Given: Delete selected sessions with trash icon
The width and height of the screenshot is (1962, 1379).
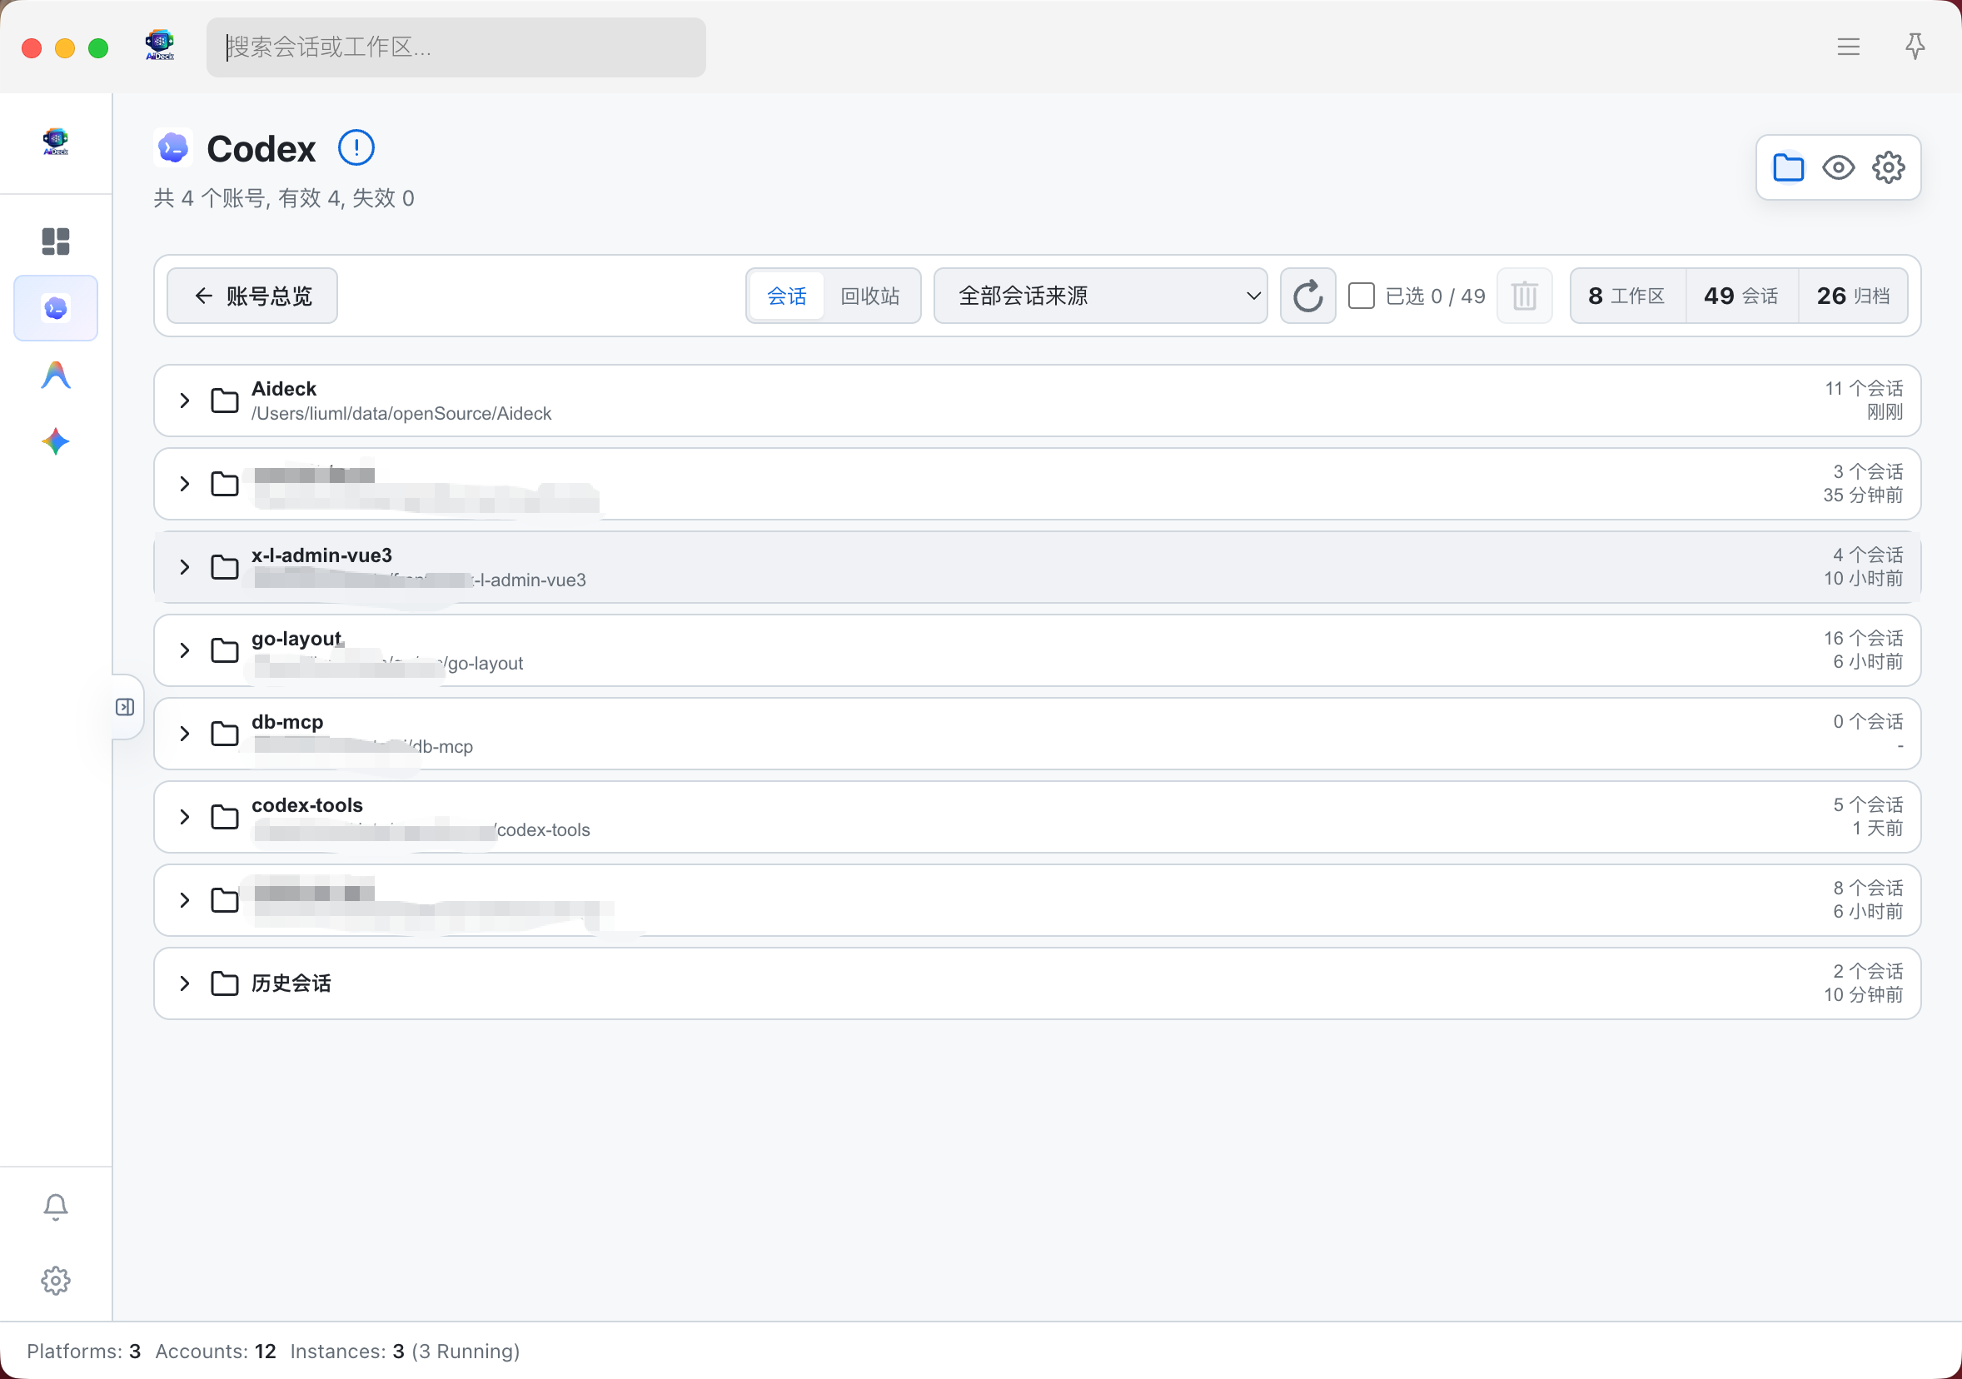Looking at the screenshot, I should (1525, 296).
